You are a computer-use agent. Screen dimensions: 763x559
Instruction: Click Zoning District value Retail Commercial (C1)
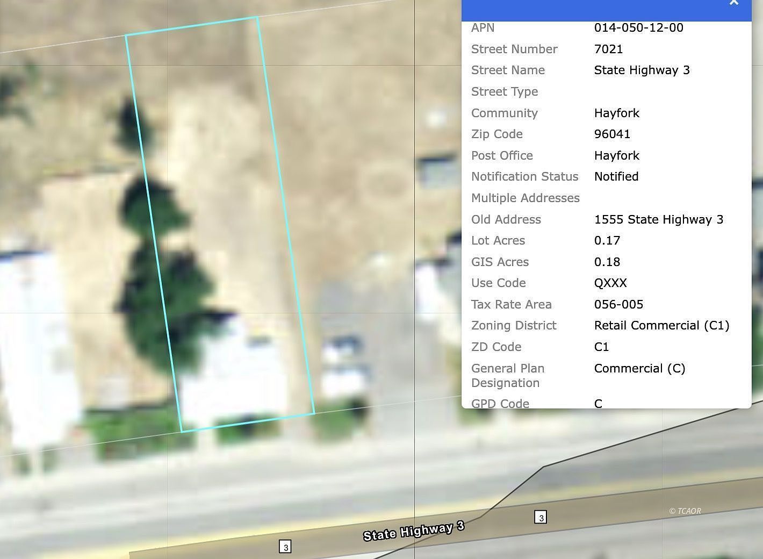[661, 326]
